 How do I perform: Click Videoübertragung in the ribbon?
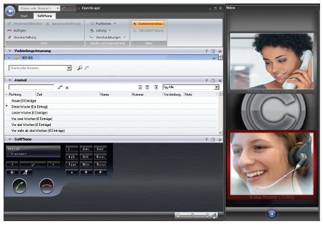[148, 31]
